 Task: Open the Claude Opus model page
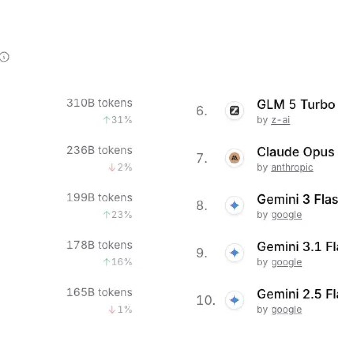tap(296, 152)
